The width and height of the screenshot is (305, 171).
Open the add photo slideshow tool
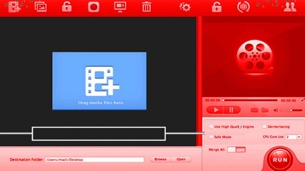[x=41, y=7]
